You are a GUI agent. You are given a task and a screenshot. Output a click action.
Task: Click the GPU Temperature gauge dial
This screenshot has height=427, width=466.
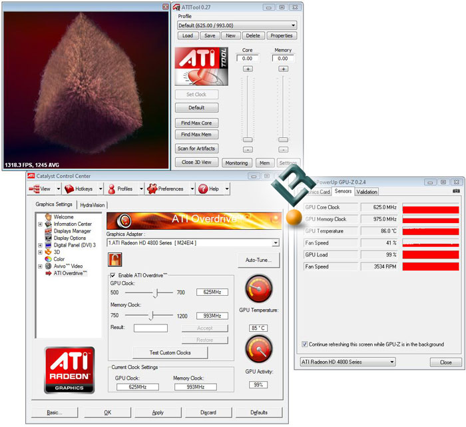pos(258,288)
